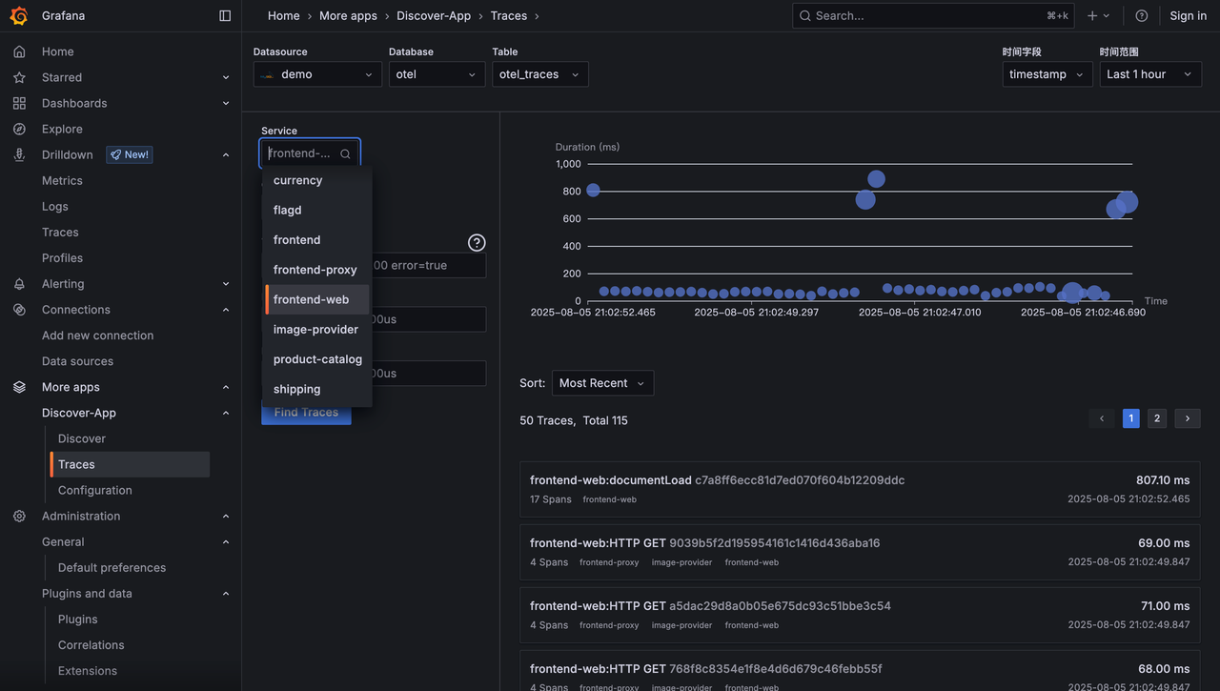Open the trace with ID starting a5dac29d

[x=860, y=616]
